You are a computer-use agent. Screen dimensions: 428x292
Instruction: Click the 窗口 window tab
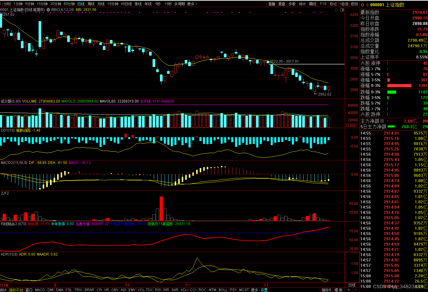(x=29, y=290)
